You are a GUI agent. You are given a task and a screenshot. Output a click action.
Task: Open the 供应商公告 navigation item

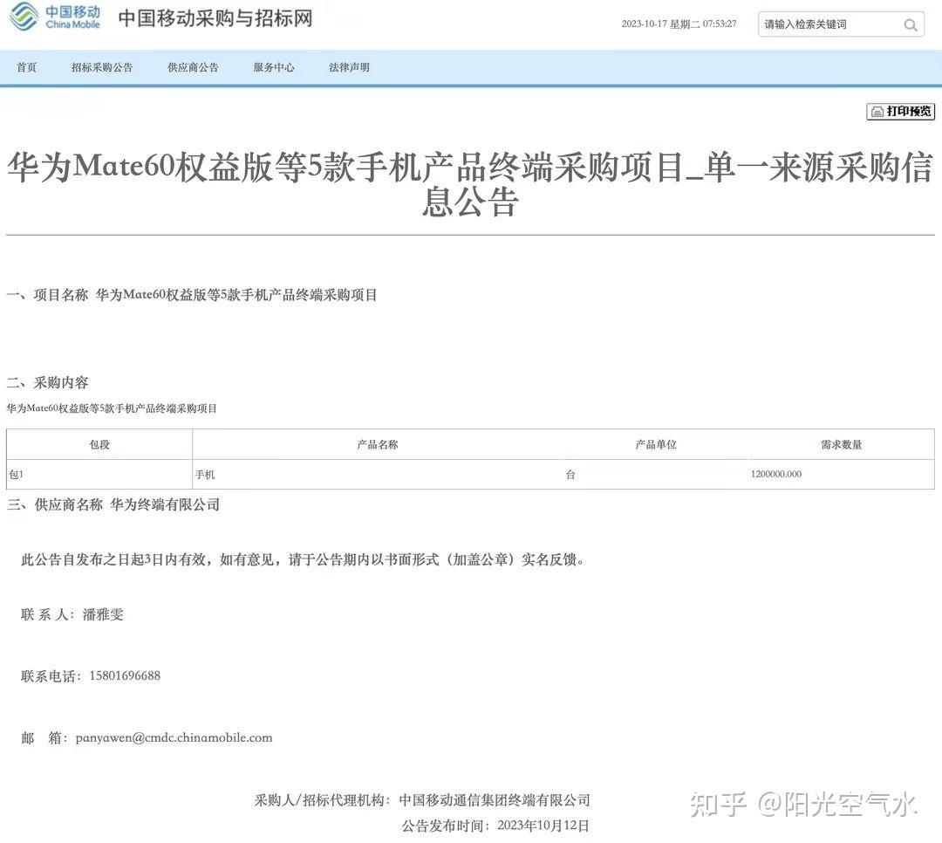pyautogui.click(x=193, y=67)
